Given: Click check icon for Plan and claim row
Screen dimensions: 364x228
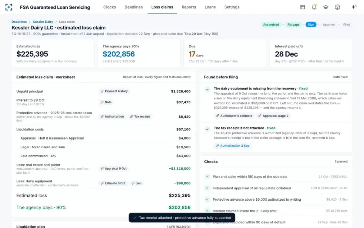Looking at the screenshot, I should [x=207, y=177].
